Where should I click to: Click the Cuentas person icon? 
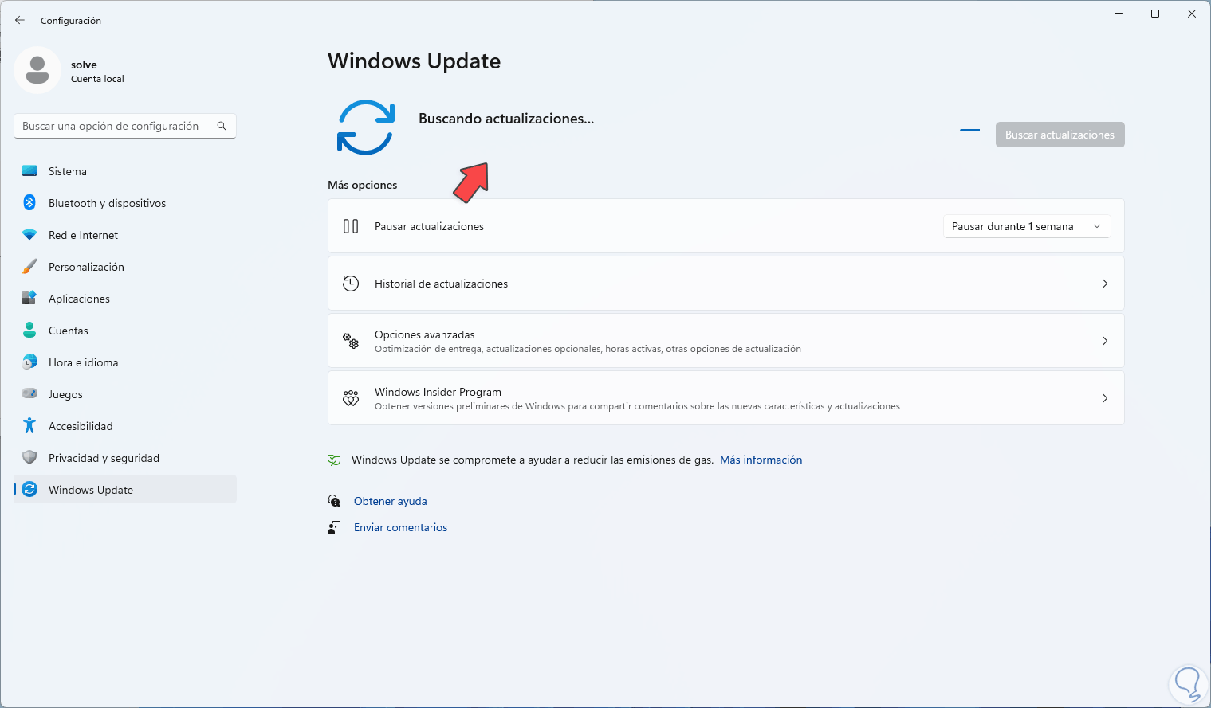click(29, 331)
